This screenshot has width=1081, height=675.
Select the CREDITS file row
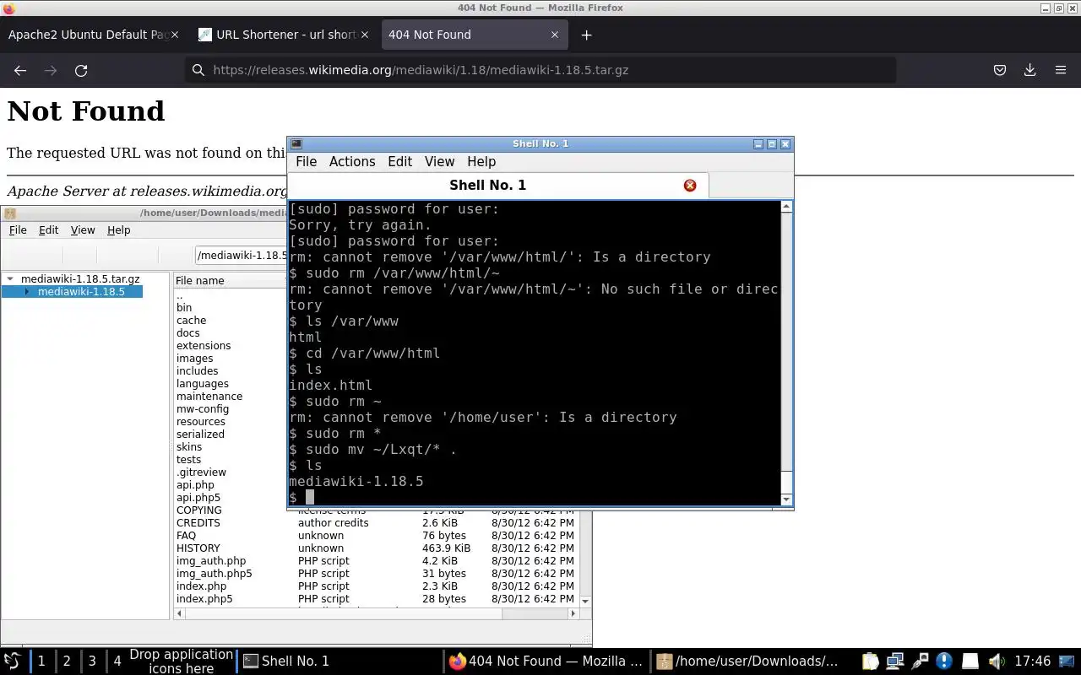pos(378,522)
